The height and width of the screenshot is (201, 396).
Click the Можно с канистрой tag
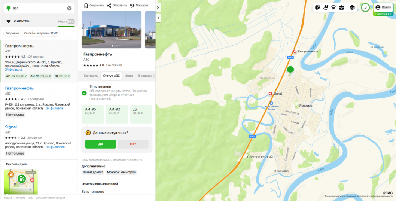coord(121,172)
